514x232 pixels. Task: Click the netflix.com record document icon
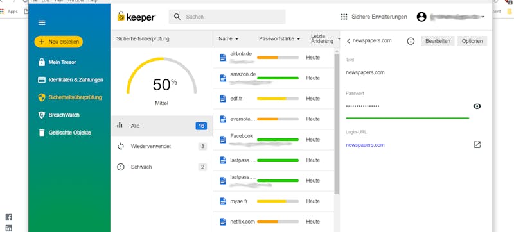pyautogui.click(x=223, y=222)
